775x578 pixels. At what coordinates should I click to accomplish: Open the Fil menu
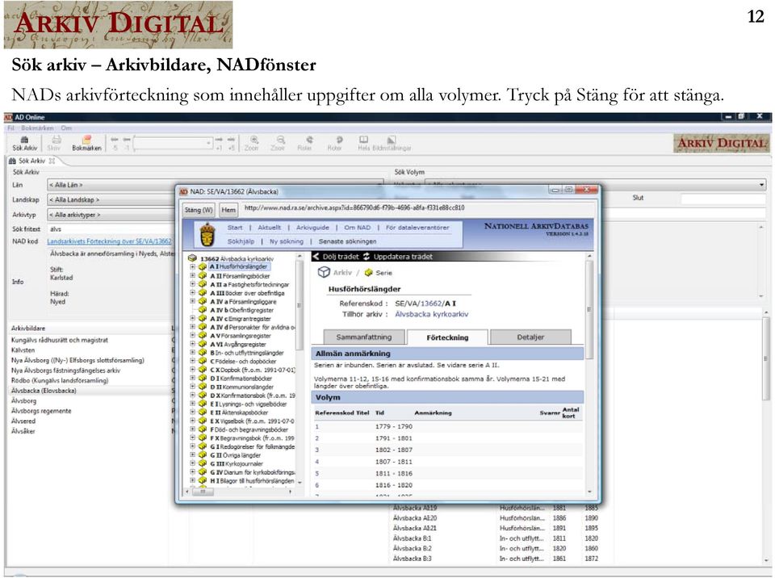tap(10, 128)
